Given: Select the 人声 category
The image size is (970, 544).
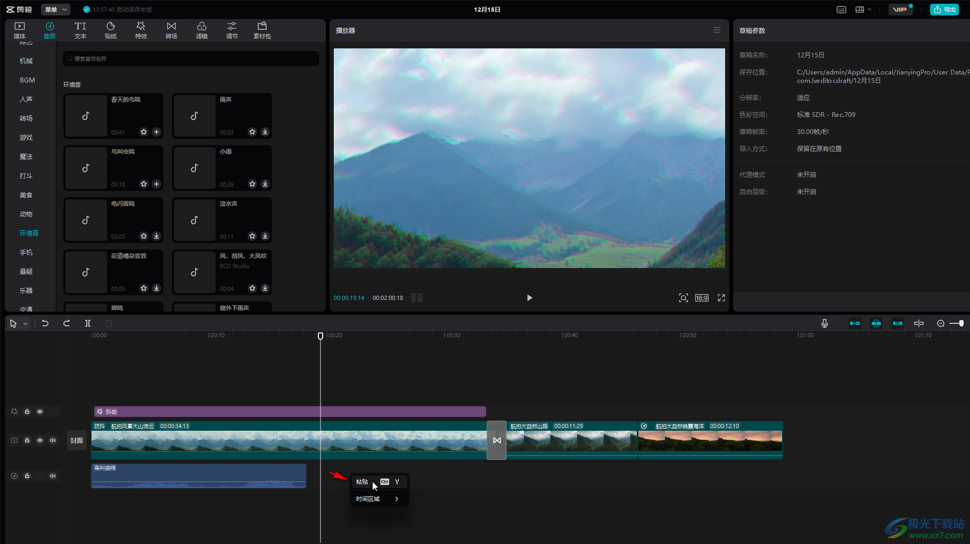Looking at the screenshot, I should [26, 99].
